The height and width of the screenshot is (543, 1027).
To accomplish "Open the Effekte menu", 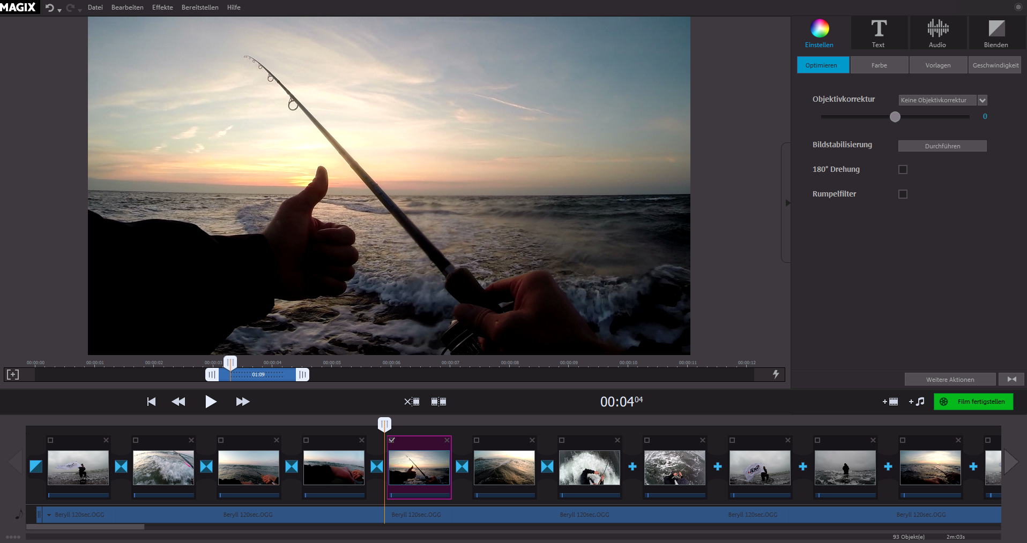I will coord(162,7).
